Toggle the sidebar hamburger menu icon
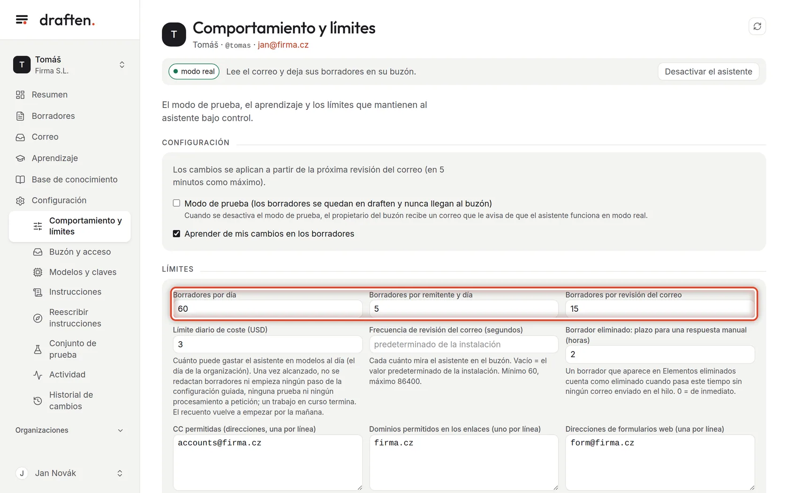The image size is (788, 493). coord(22,20)
